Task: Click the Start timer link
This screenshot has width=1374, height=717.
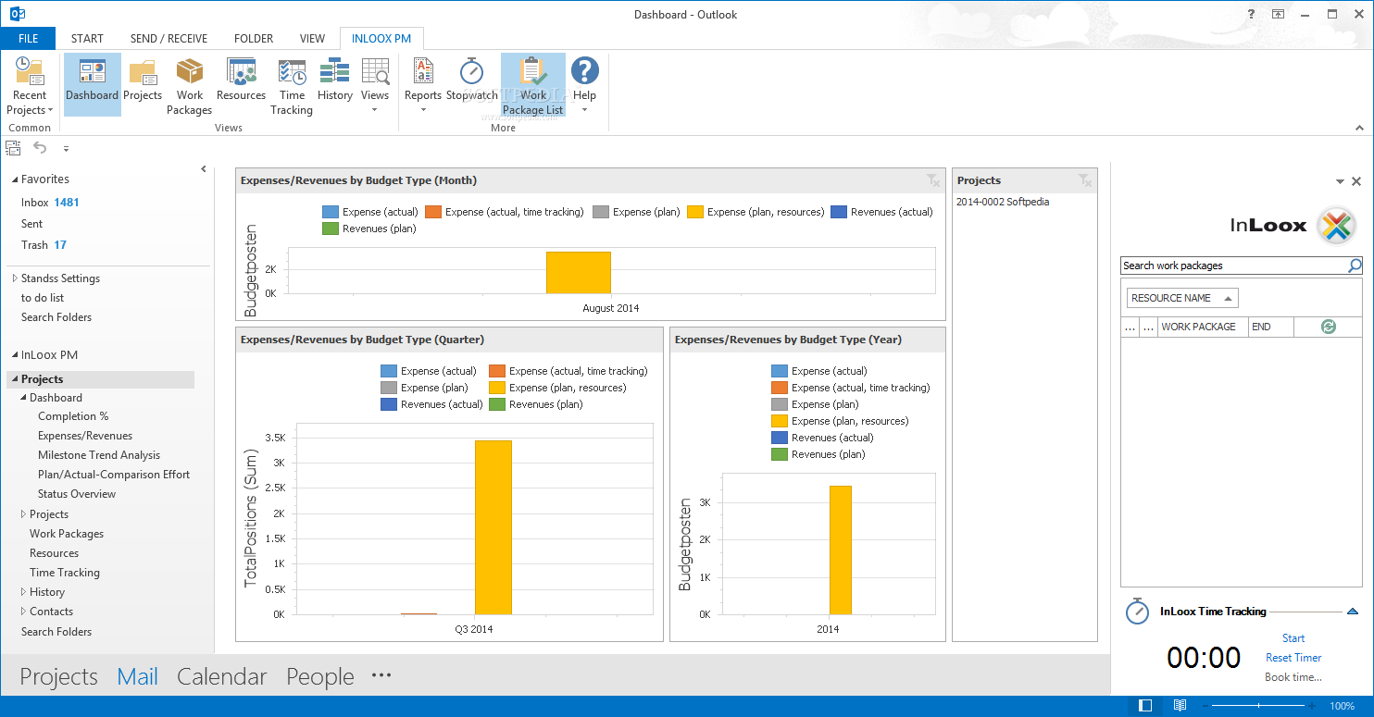Action: pyautogui.click(x=1293, y=638)
